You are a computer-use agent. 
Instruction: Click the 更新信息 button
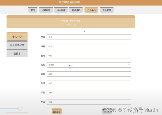pos(57,111)
